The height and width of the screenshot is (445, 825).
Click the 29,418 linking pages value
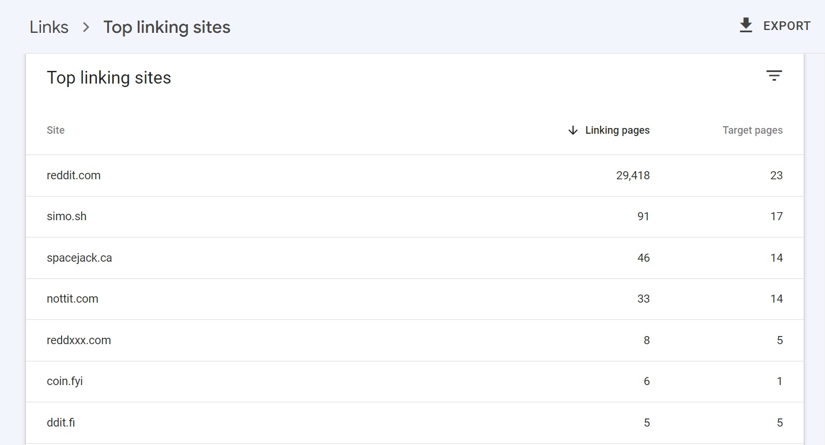632,175
